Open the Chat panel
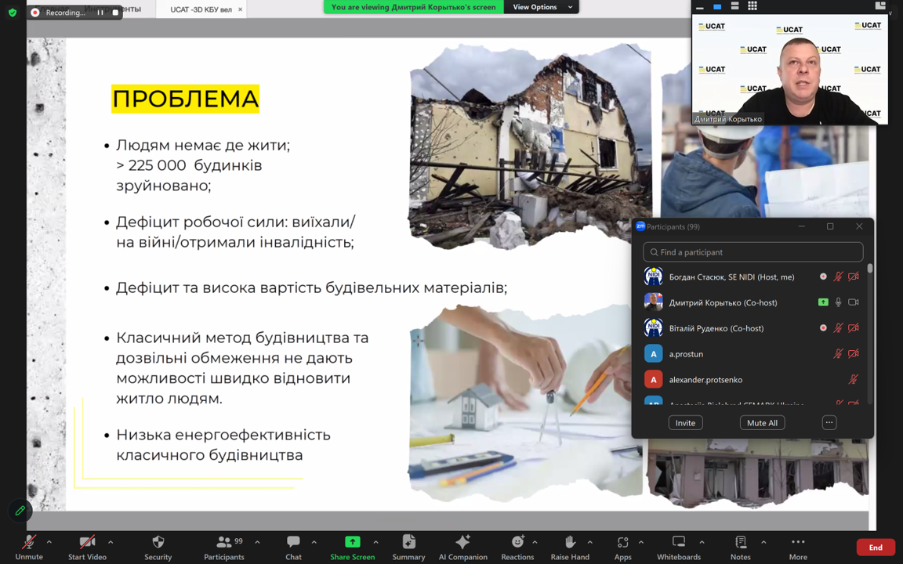Screen dimensions: 903x564 [293, 547]
